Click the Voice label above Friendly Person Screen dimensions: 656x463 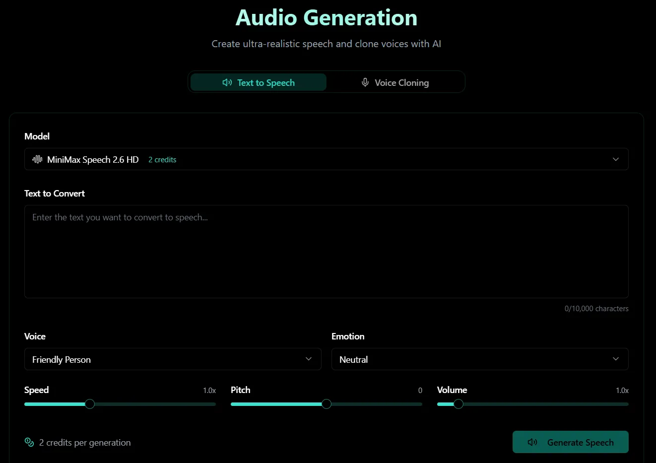point(35,336)
